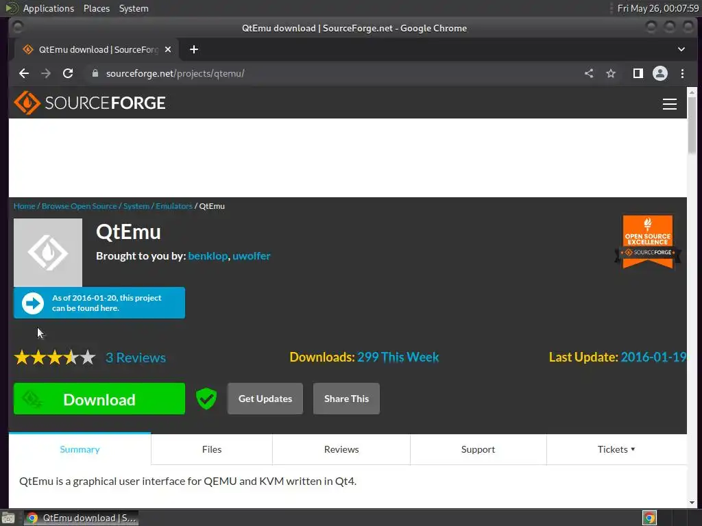702x526 pixels.
Task: Click the System breadcrumb link
Action: click(136, 206)
